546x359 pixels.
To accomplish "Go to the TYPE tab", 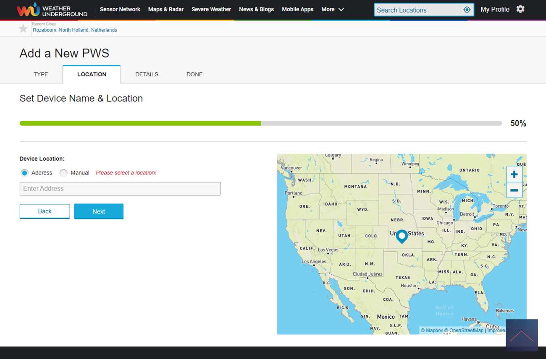I will click(41, 74).
